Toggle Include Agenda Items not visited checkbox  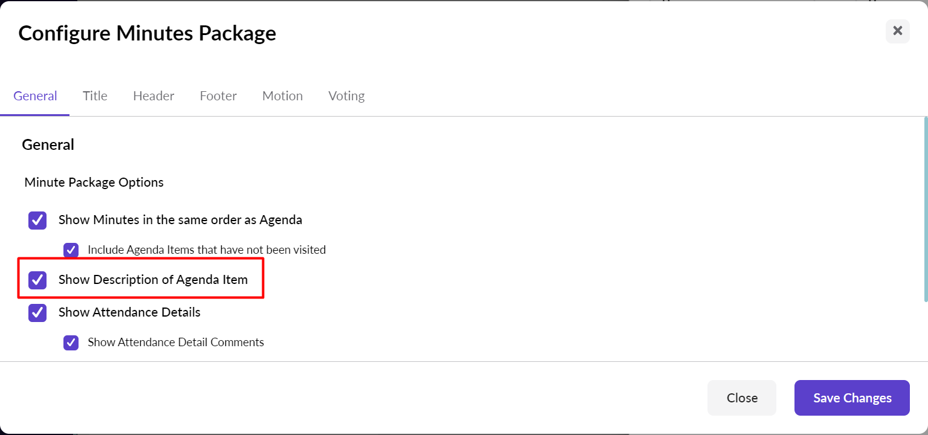click(71, 250)
